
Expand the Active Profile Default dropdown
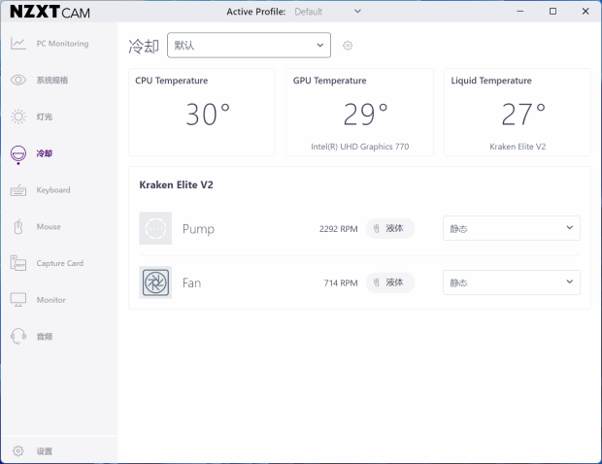(x=328, y=12)
